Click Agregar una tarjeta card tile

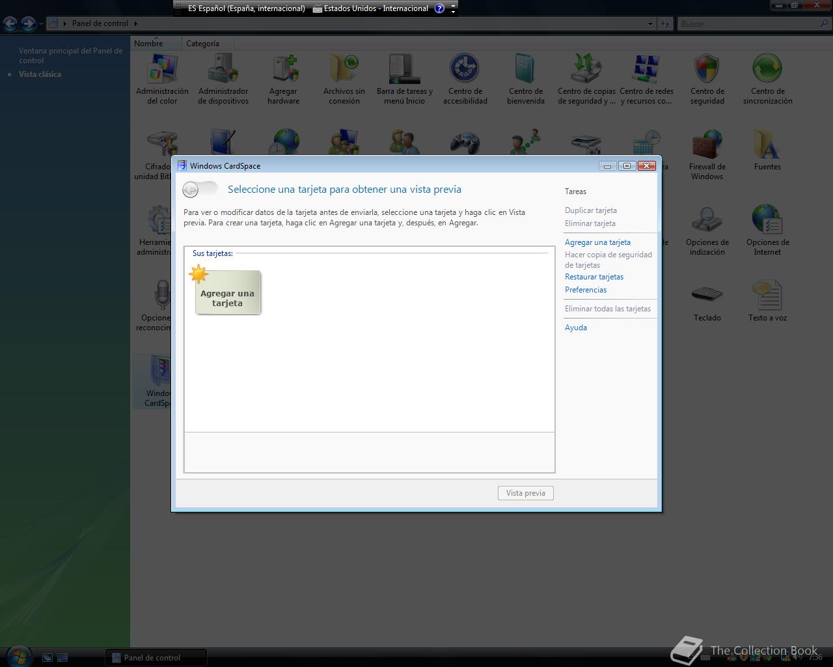(227, 292)
